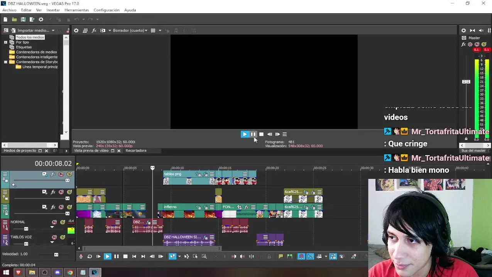Viewport: 492px width, 277px height.
Task: Select the zoom edit tool magnifier icon
Action: coord(204,257)
